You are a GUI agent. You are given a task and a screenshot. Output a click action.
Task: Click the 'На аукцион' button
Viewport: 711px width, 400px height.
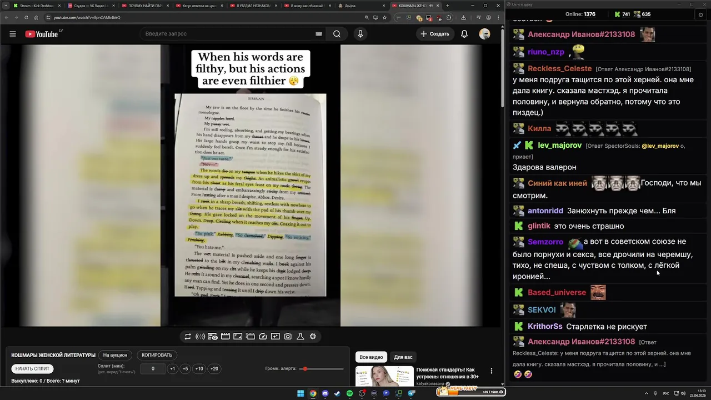115,355
